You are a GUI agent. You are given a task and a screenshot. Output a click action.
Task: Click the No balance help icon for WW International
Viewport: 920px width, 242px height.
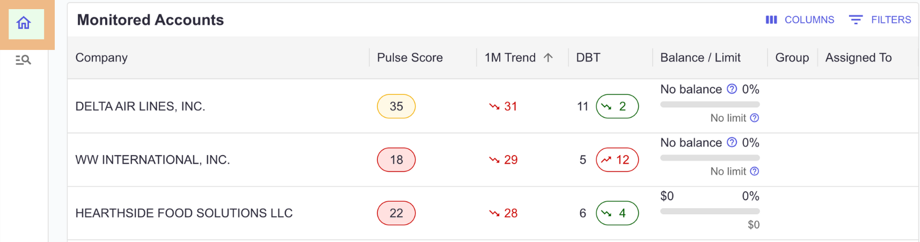(x=732, y=143)
